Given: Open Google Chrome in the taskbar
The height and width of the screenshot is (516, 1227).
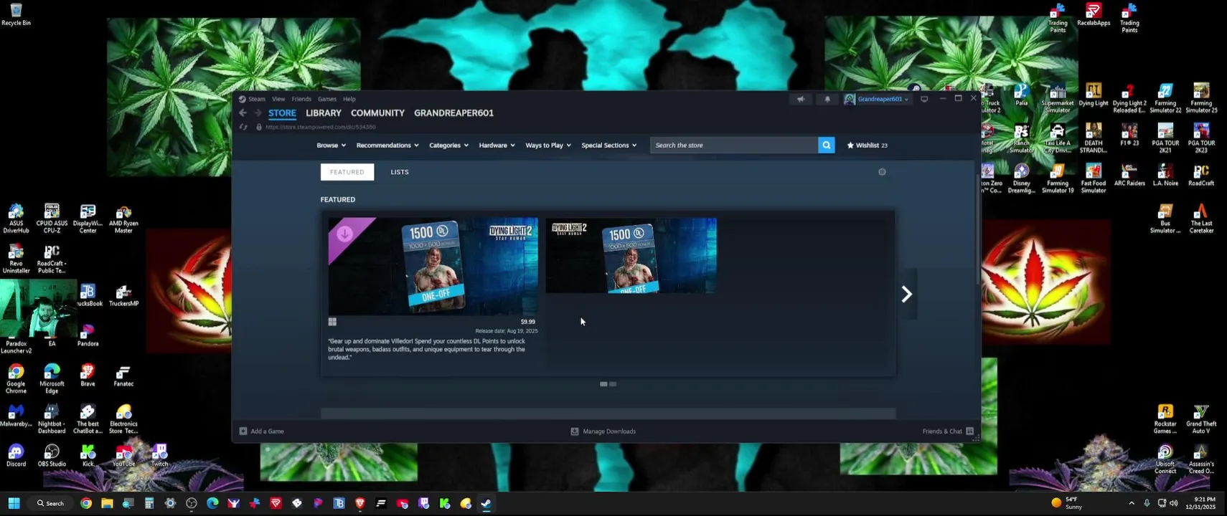Looking at the screenshot, I should [86, 503].
